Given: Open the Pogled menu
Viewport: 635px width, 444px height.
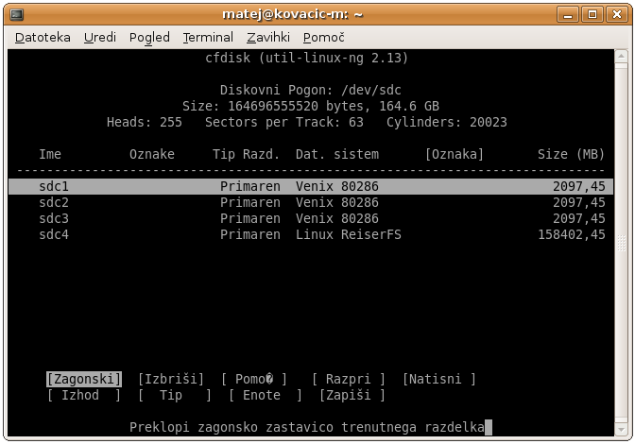Looking at the screenshot, I should pyautogui.click(x=149, y=38).
